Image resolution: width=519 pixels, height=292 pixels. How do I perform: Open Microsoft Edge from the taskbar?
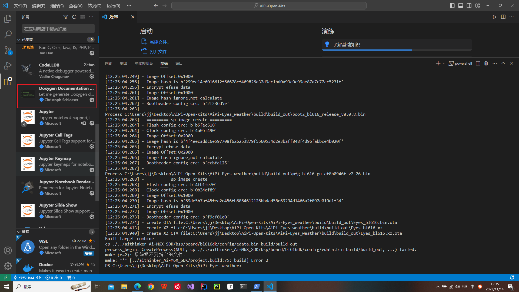(x=138, y=287)
